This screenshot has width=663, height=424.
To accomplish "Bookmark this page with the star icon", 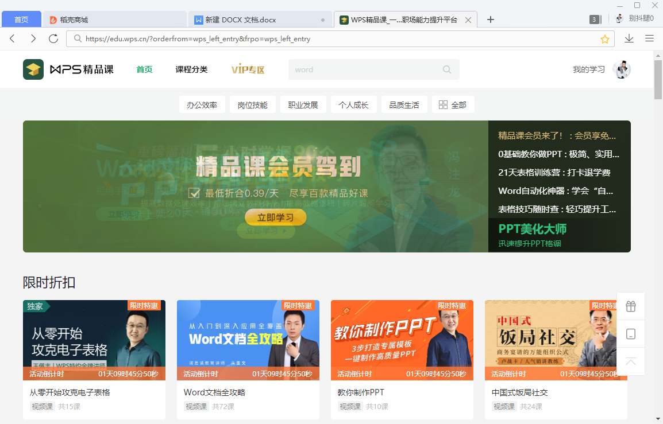I will (x=604, y=39).
